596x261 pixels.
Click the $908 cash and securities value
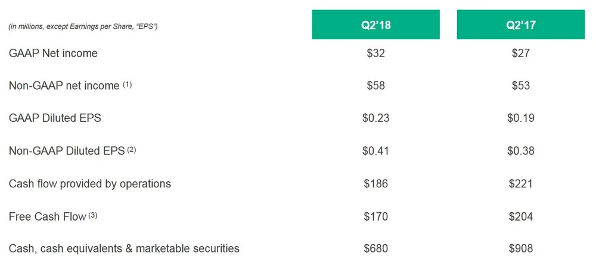coord(521,248)
